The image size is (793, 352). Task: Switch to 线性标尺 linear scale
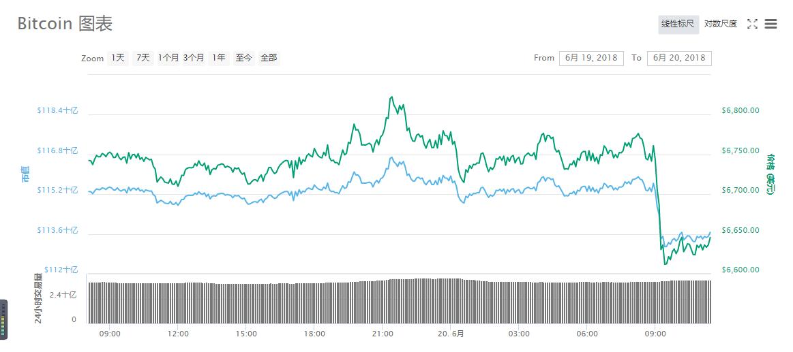678,24
